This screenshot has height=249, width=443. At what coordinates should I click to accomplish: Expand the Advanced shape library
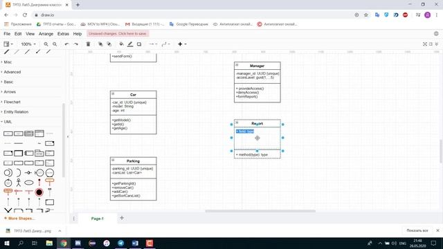click(12, 72)
